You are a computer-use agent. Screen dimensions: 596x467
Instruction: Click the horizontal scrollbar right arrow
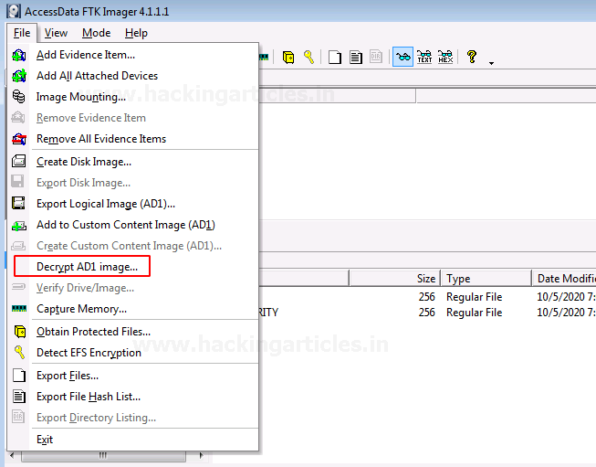pyautogui.click(x=201, y=455)
